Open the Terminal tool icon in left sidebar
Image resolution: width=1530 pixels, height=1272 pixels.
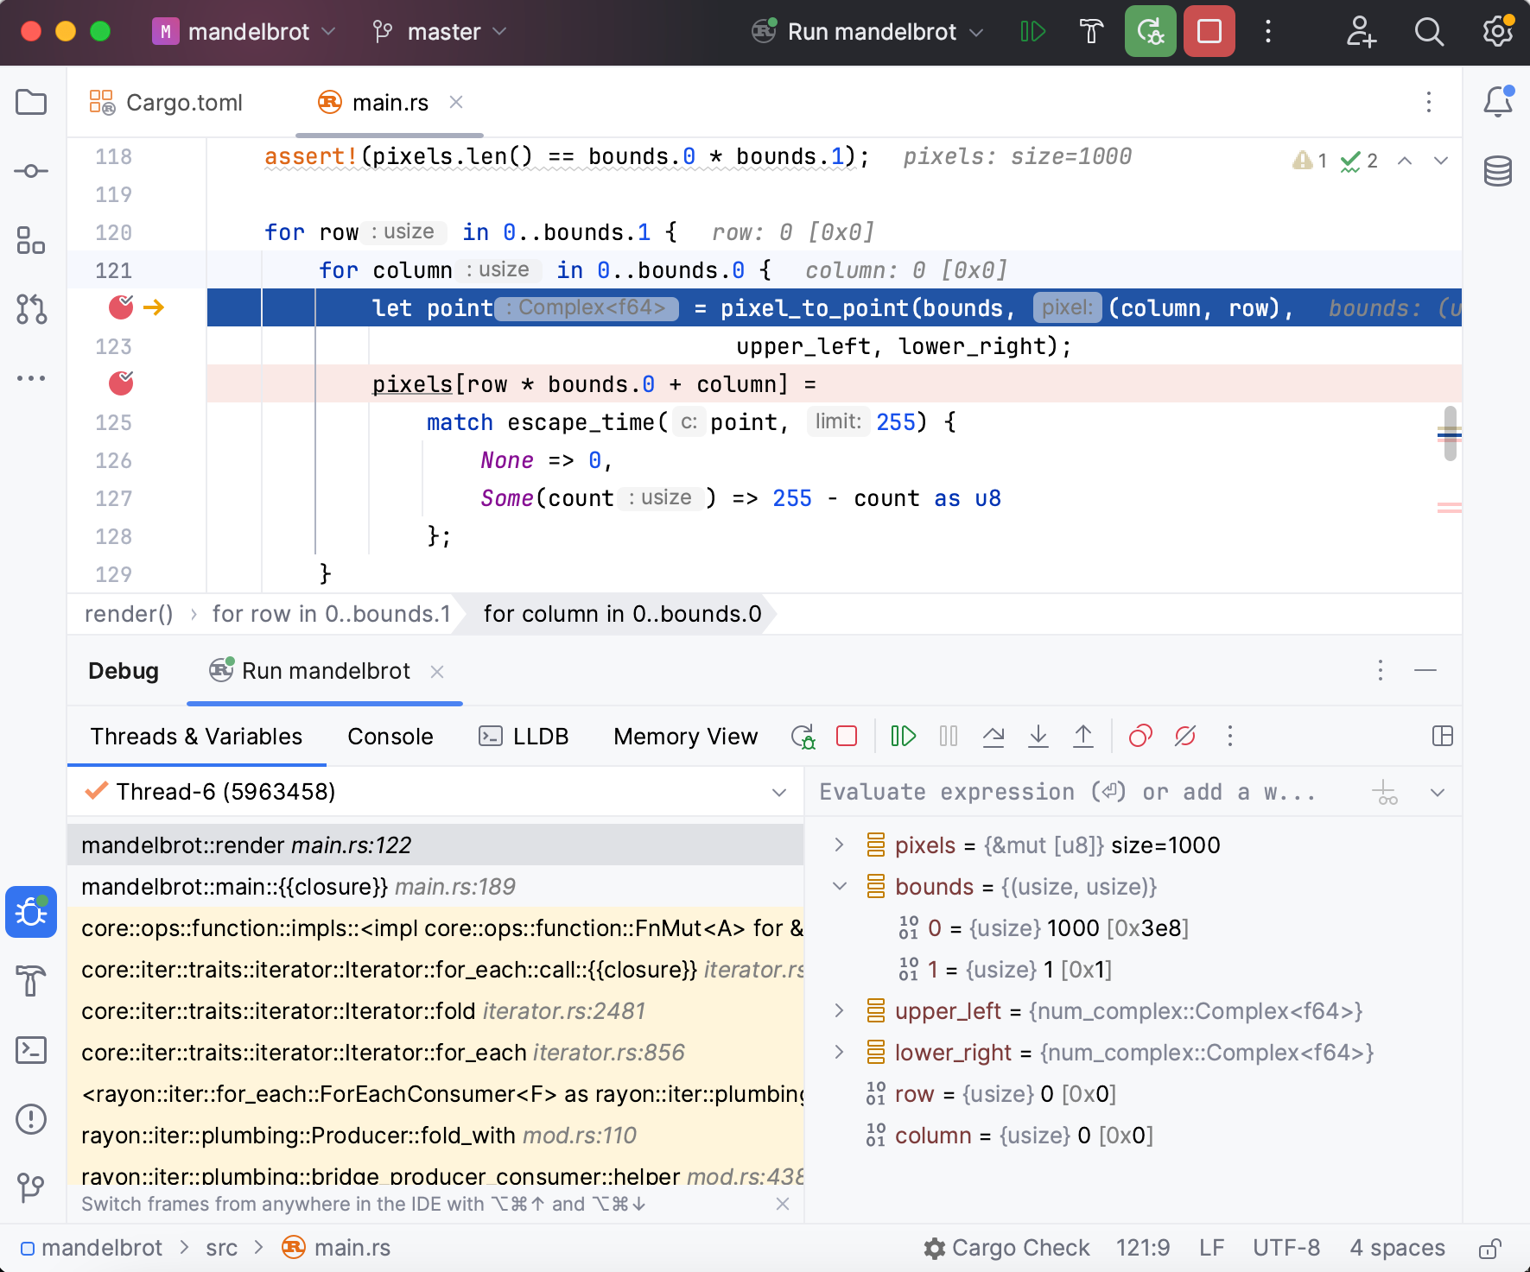point(31,1049)
